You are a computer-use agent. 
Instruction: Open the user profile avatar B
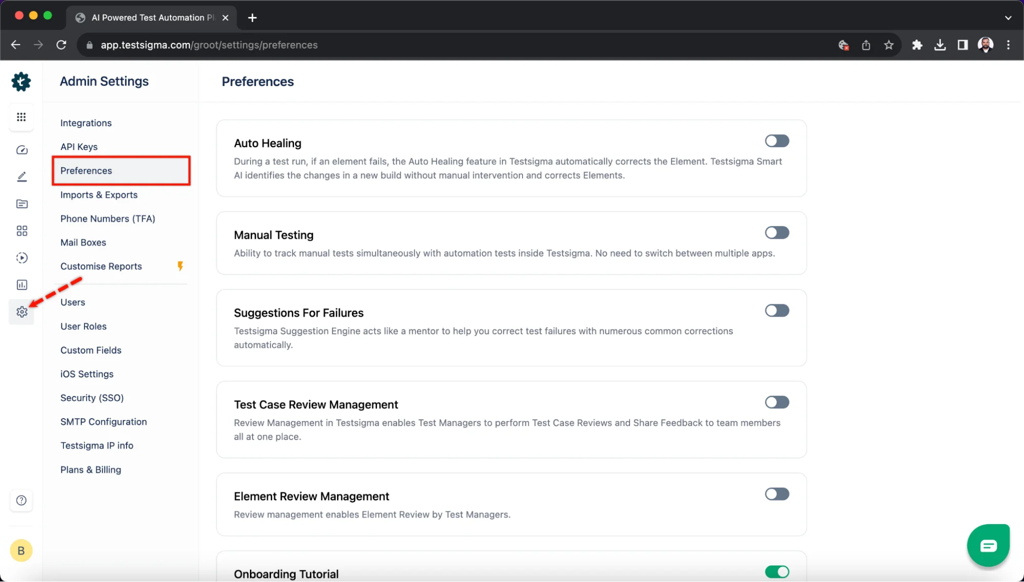click(21, 551)
